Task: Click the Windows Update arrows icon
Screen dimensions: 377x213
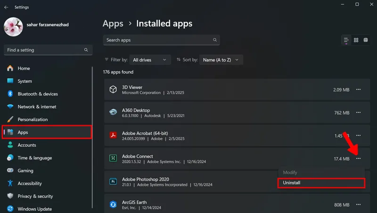Action: [10, 209]
